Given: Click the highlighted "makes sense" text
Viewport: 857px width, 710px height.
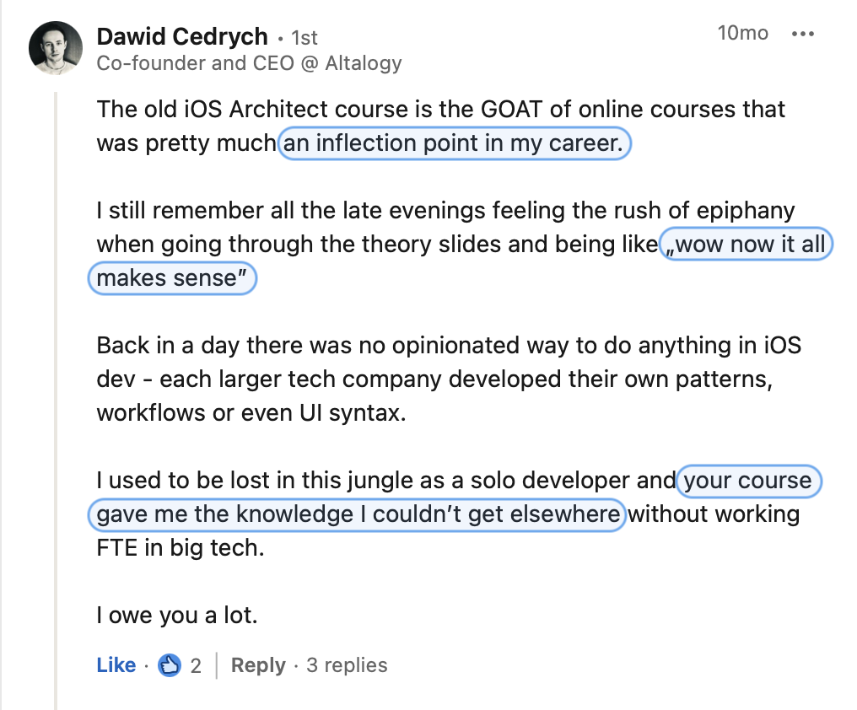Looking at the screenshot, I should pos(172,278).
